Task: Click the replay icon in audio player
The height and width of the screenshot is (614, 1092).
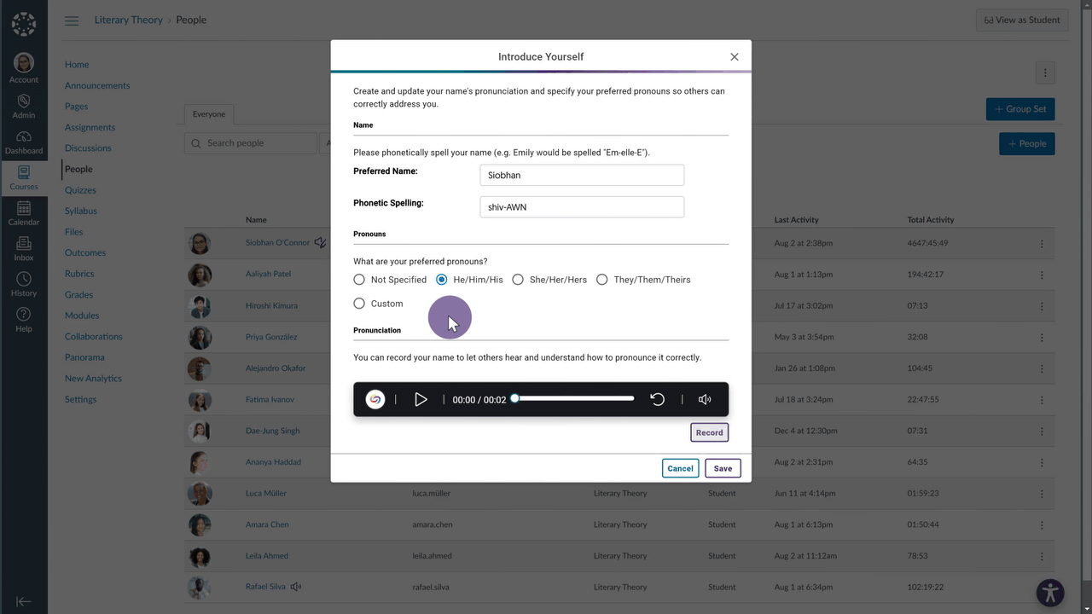Action: 658,399
